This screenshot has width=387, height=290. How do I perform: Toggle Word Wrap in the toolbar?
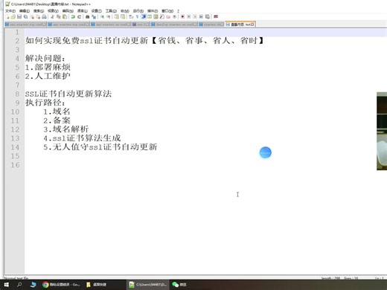coord(131,17)
